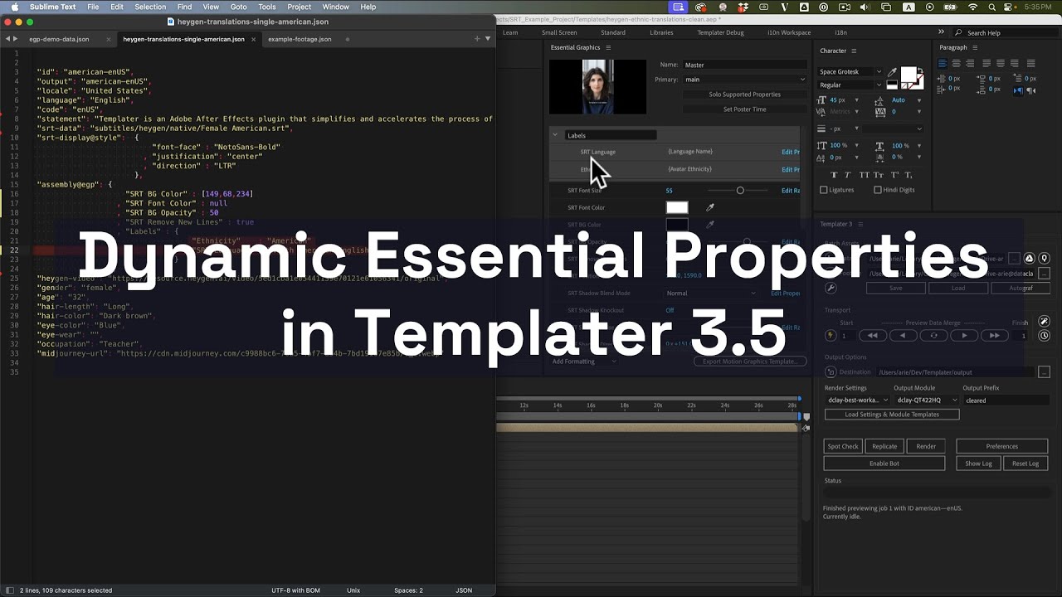Open Output Module dropdown dclay-QT422HQ
1062x597 pixels.
[925, 400]
